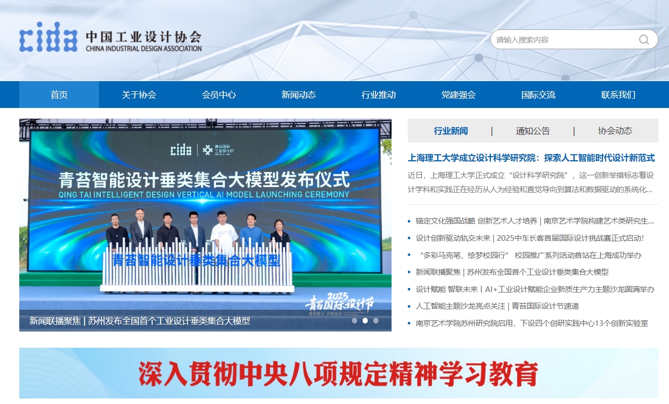Open the 国际交流 menu

(x=538, y=94)
